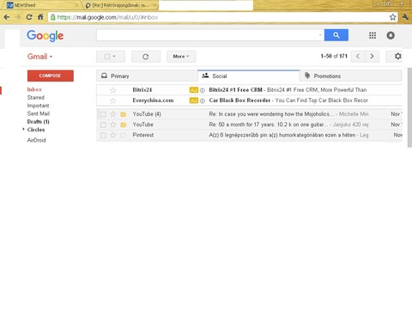Image resolution: width=412 pixels, height=309 pixels.
Task: Switch to the Promotions tab
Action: [350, 76]
